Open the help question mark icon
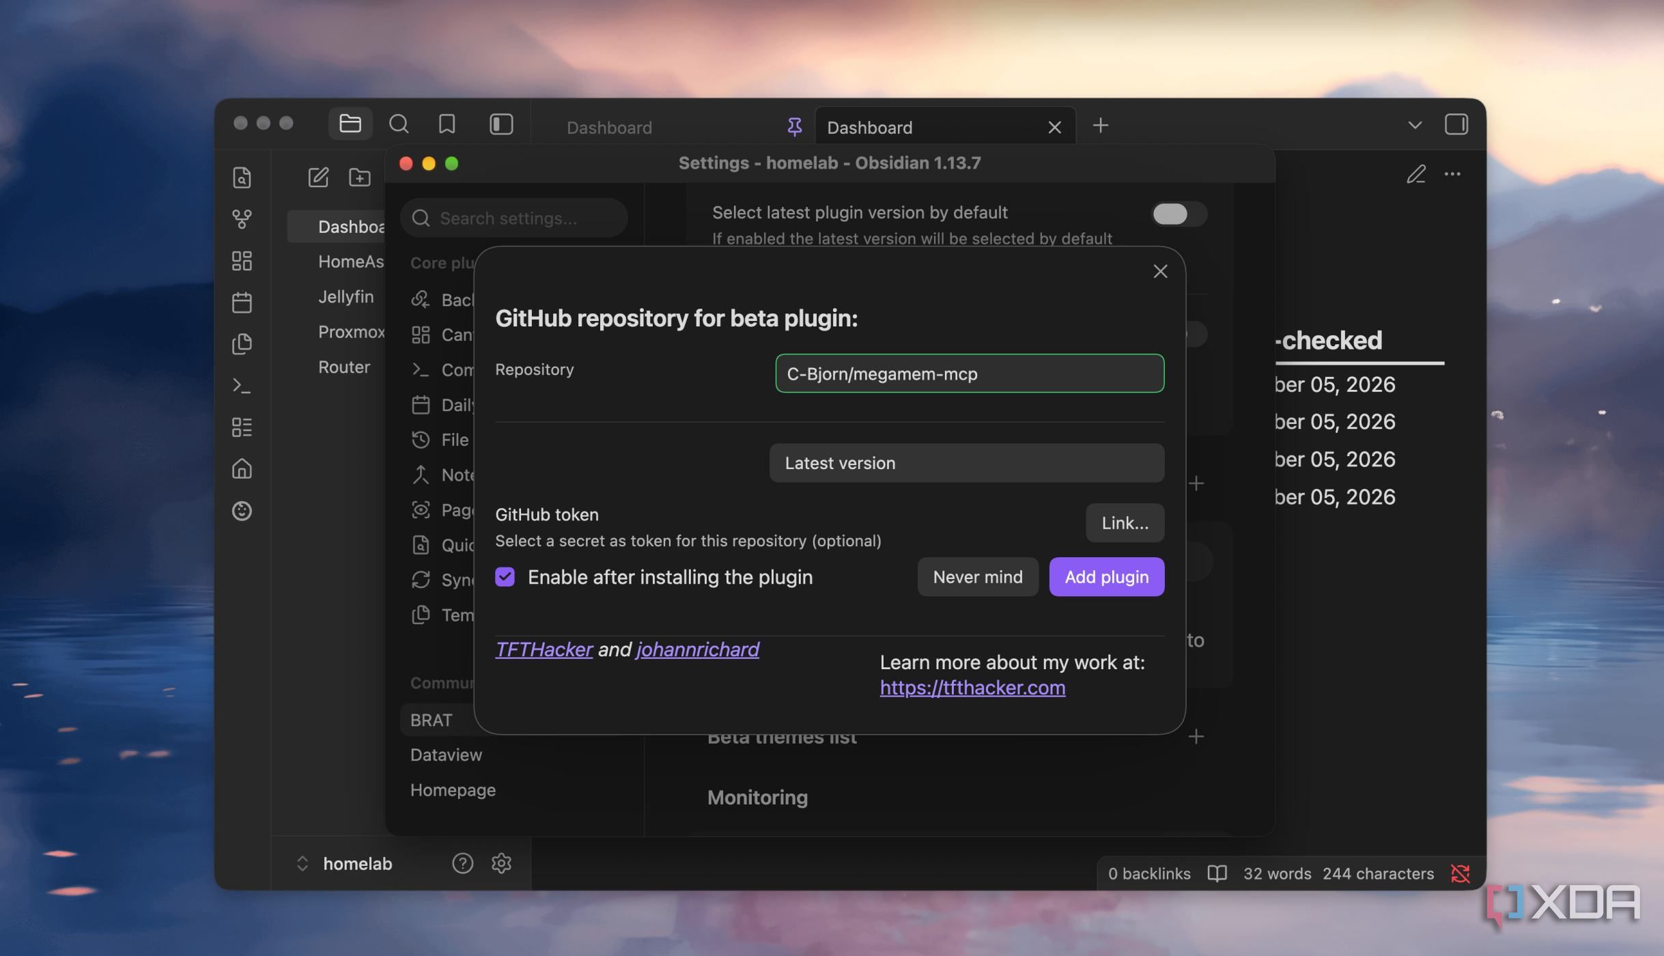This screenshot has height=956, width=1664. pyautogui.click(x=462, y=864)
